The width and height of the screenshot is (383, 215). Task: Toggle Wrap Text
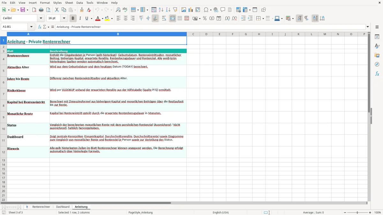tap(164, 18)
